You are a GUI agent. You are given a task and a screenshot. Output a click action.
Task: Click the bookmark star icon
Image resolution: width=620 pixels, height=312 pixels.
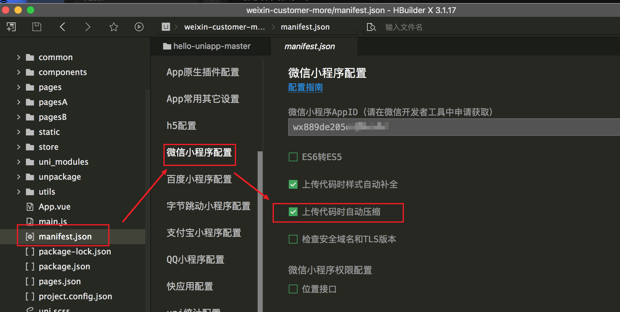coord(114,27)
